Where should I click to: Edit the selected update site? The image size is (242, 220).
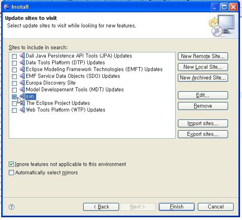tap(203, 95)
